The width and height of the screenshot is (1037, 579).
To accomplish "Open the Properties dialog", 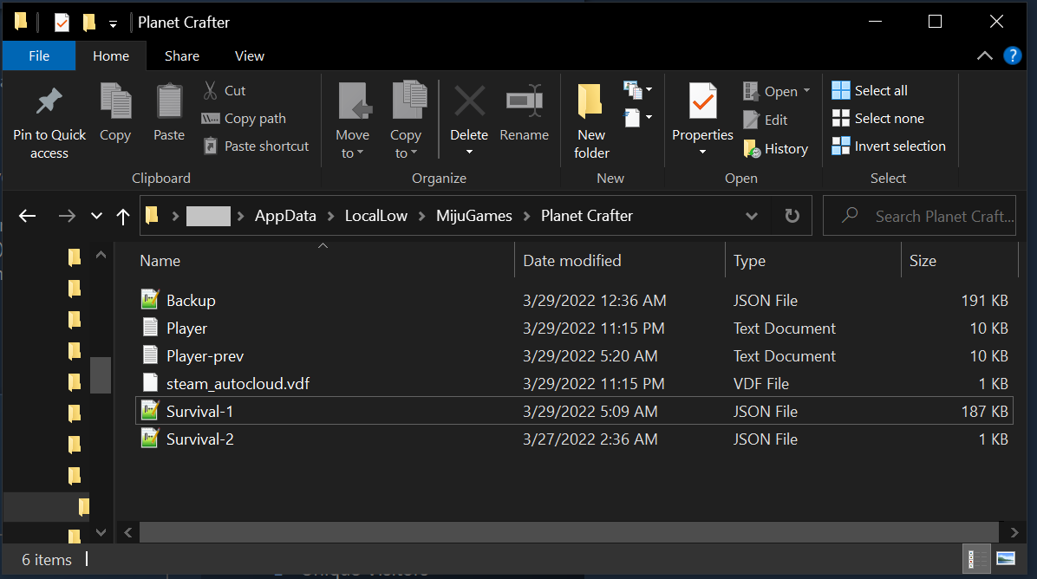I will pyautogui.click(x=702, y=103).
